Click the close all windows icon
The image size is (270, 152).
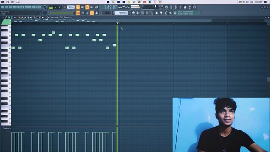tap(170, 13)
